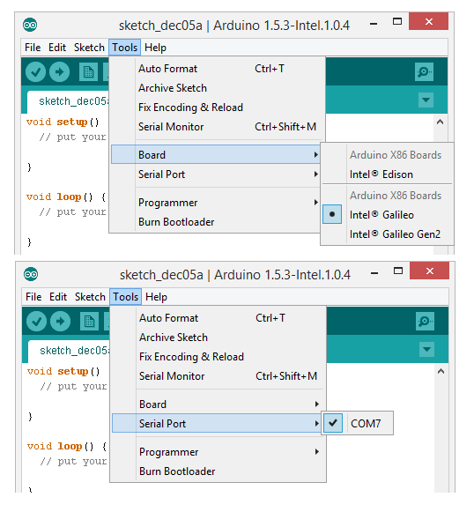Click Upload arrow icon in top window
Image resolution: width=474 pixels, height=512 pixels.
click(x=59, y=72)
